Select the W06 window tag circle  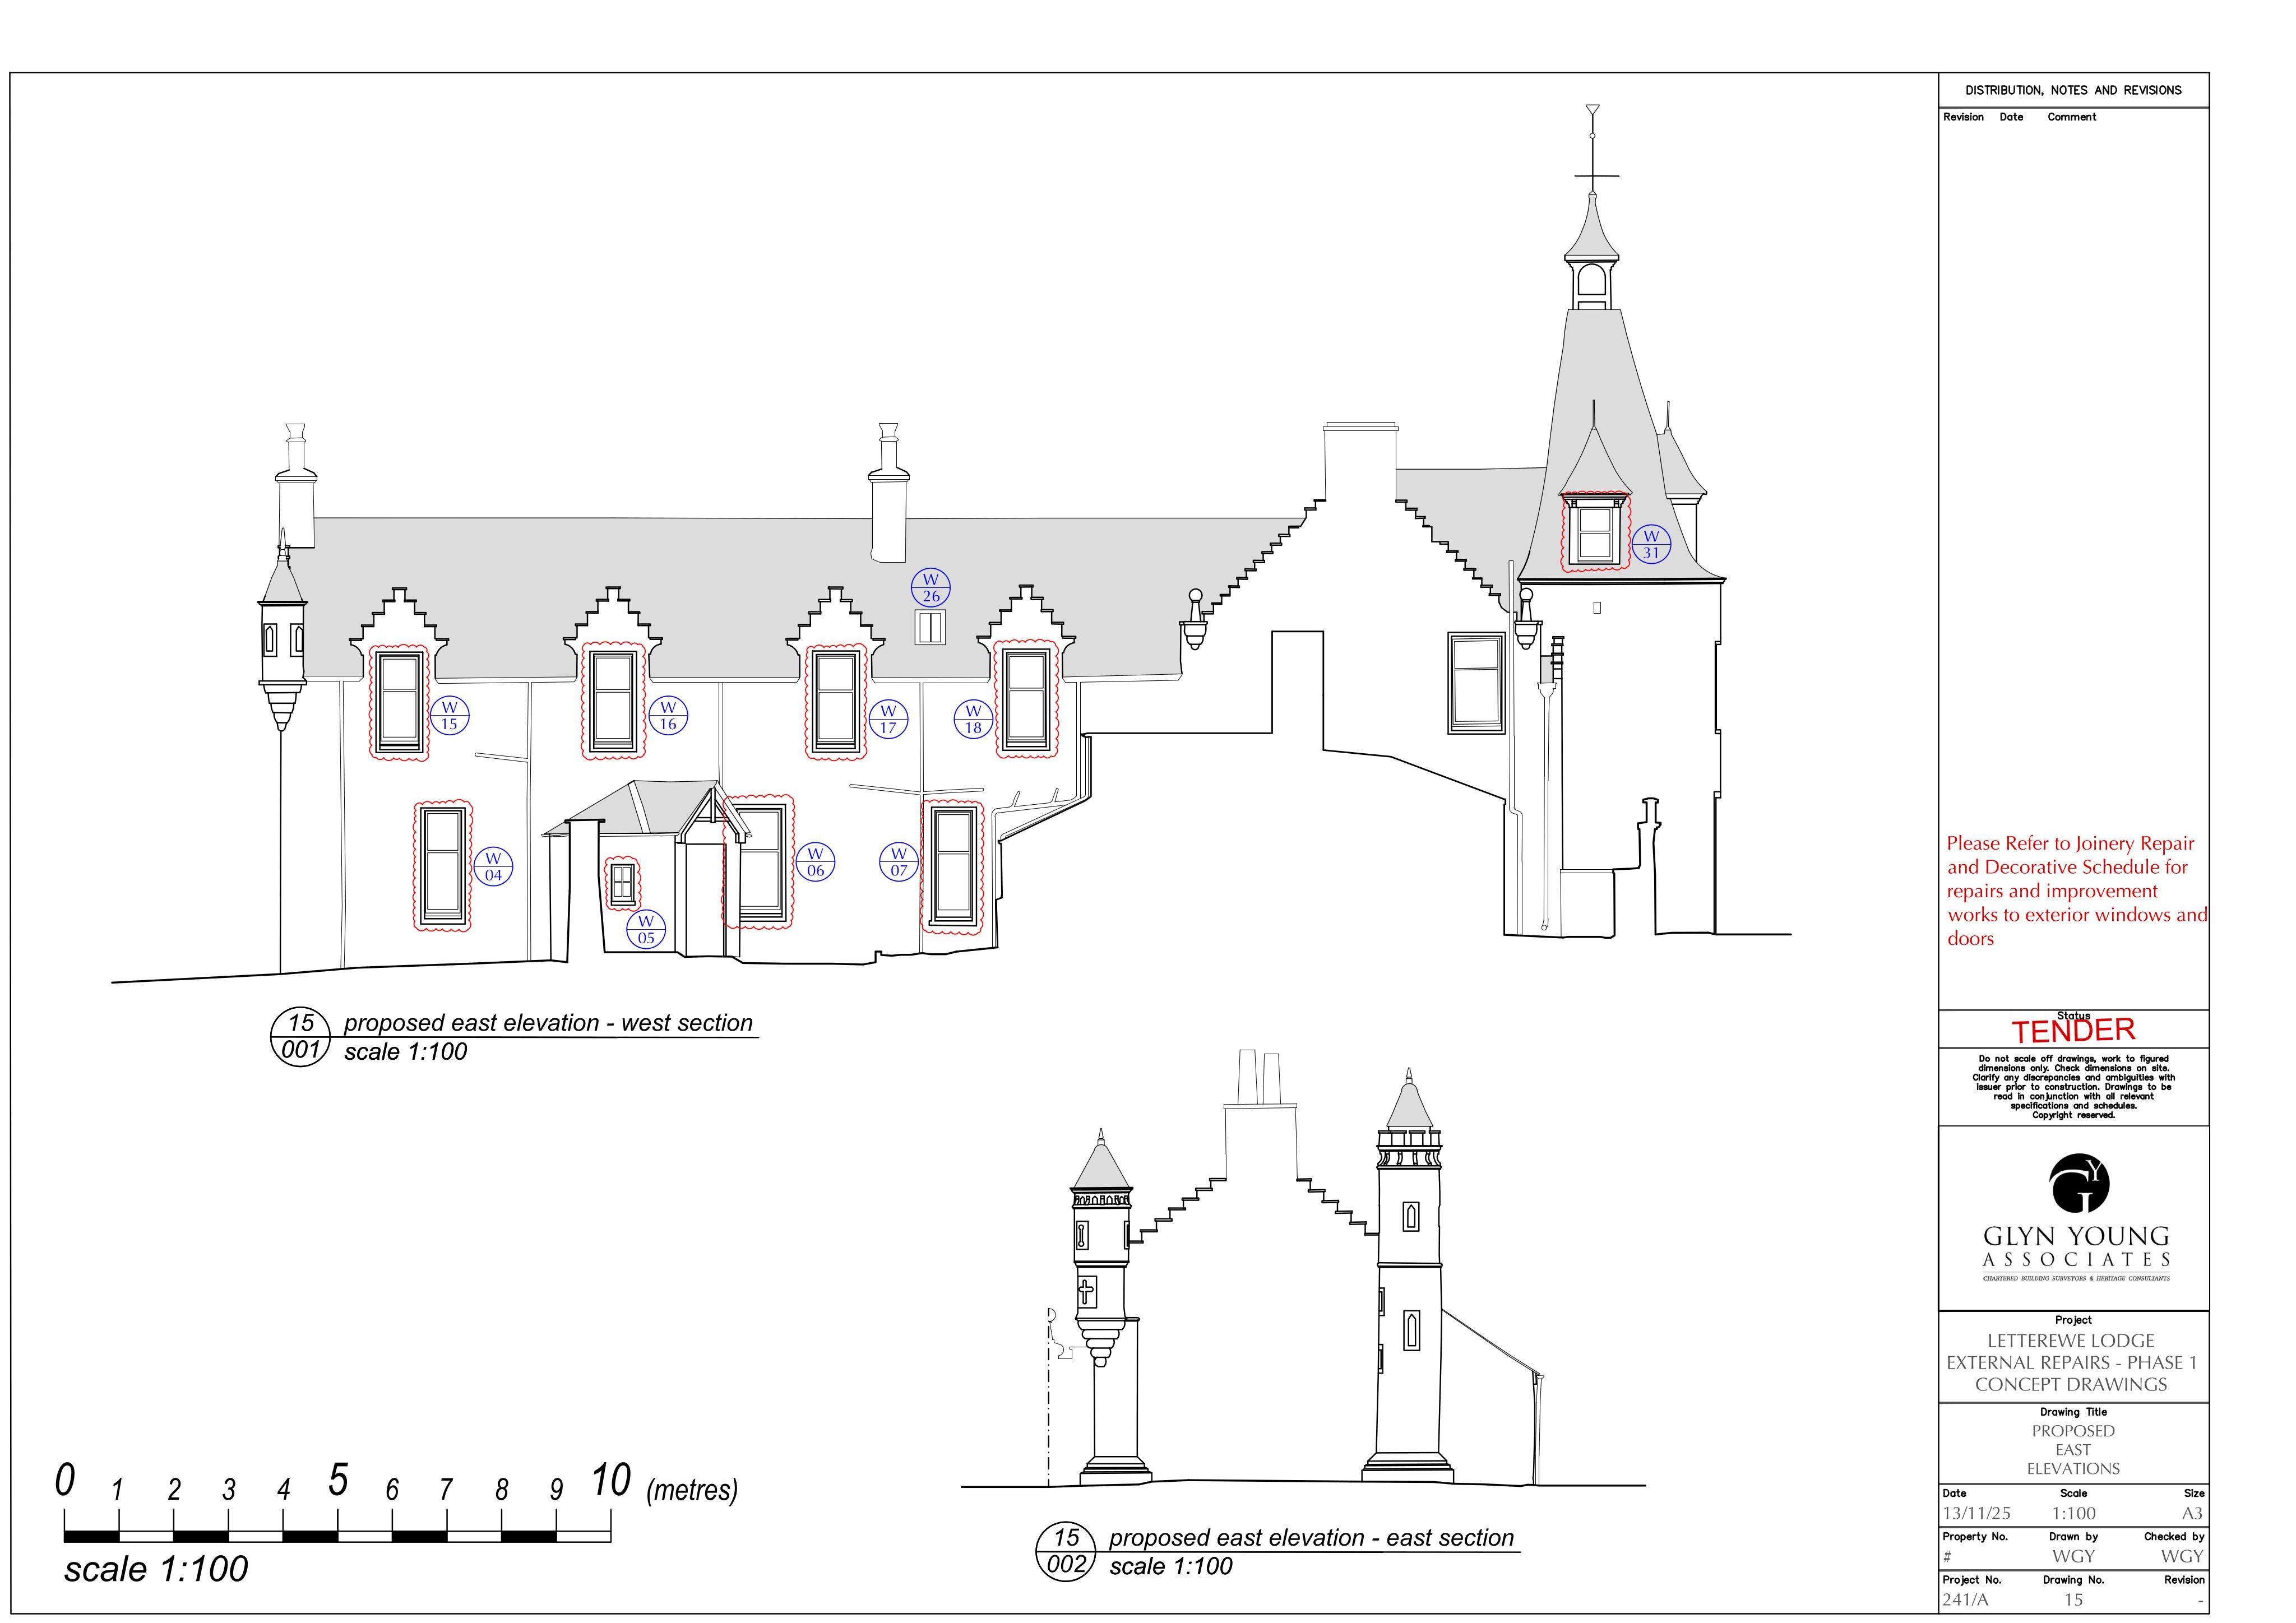click(816, 862)
